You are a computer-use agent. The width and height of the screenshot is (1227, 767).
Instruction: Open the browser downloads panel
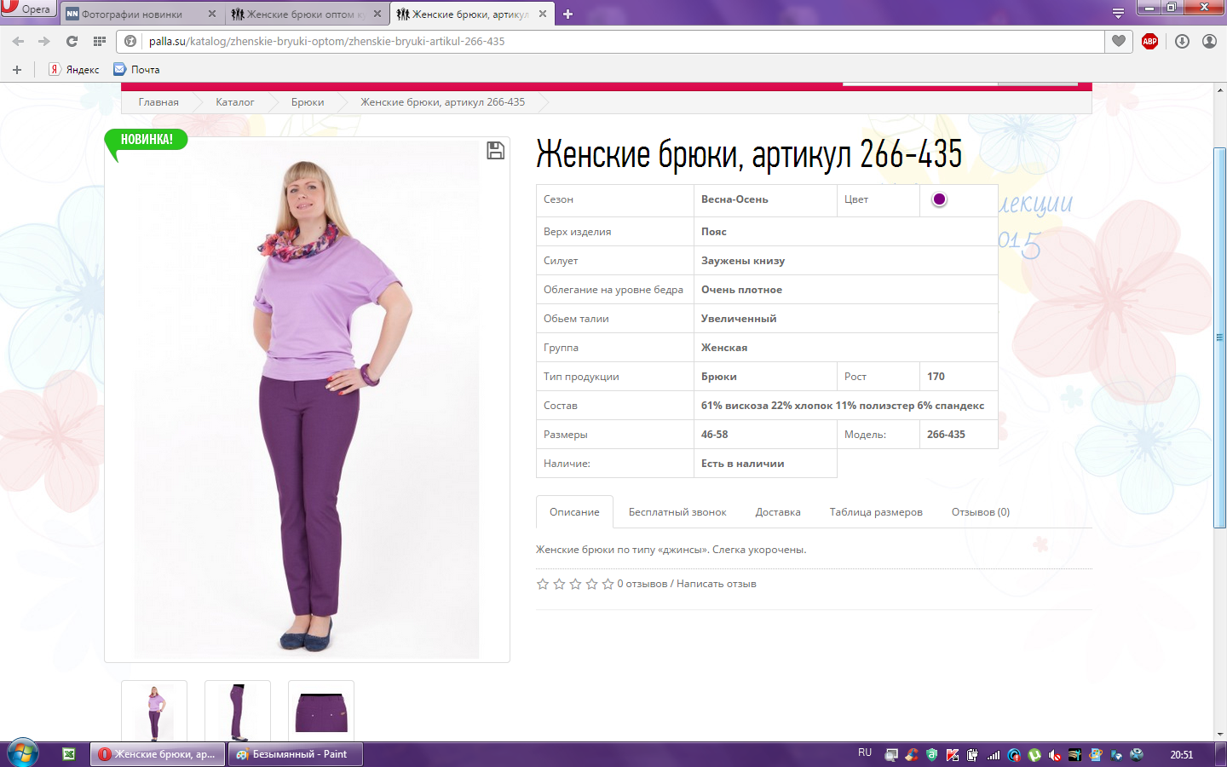[x=1182, y=41]
